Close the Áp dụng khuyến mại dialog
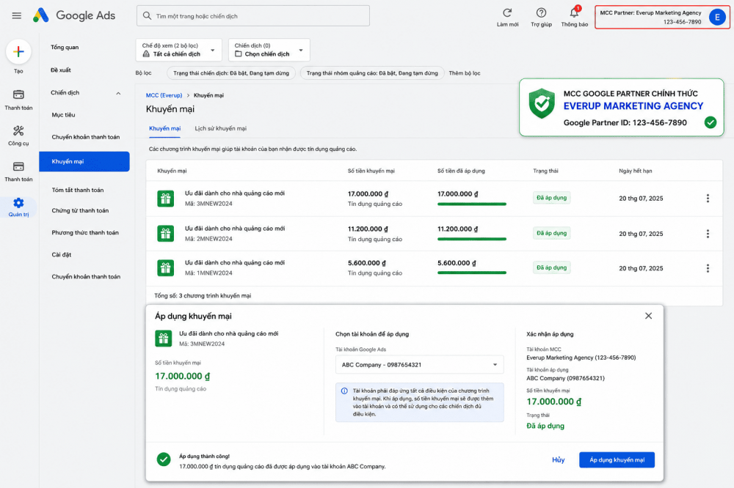 pos(648,316)
